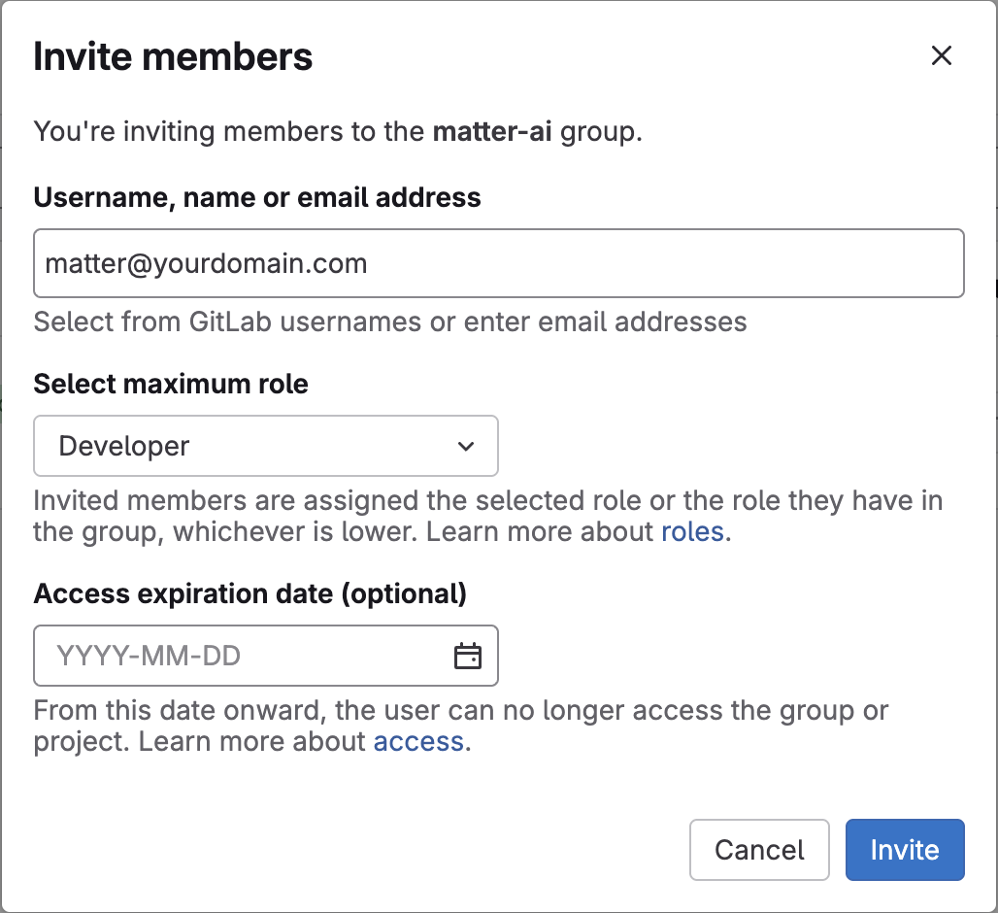This screenshot has height=913, width=998.
Task: Click the Select maximum role label
Action: click(x=171, y=385)
